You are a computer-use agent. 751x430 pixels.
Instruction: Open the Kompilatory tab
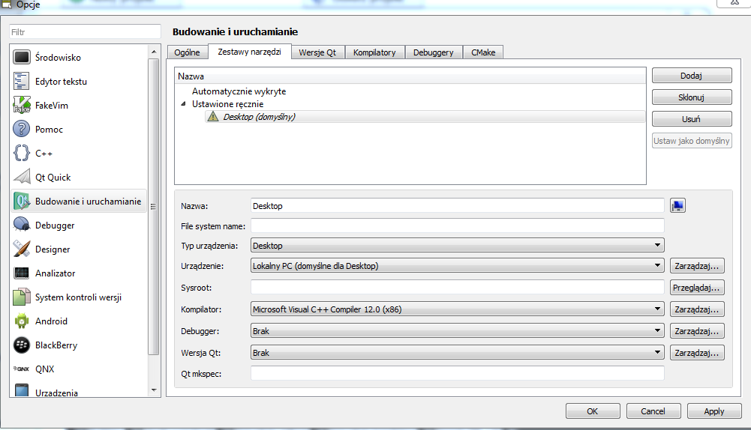pyautogui.click(x=374, y=52)
